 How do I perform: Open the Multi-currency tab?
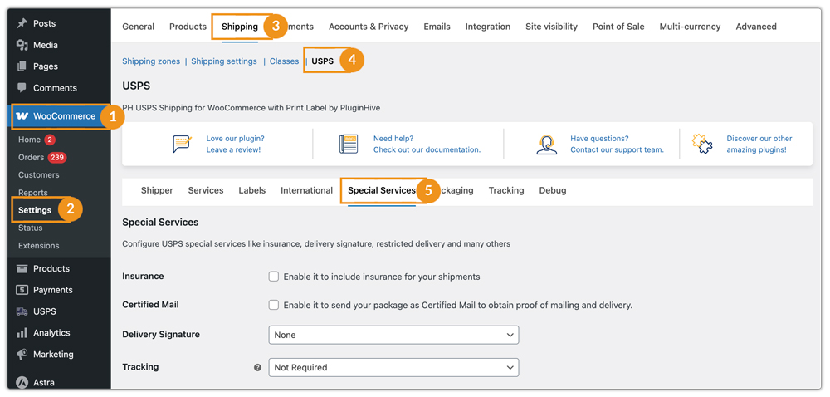click(690, 27)
